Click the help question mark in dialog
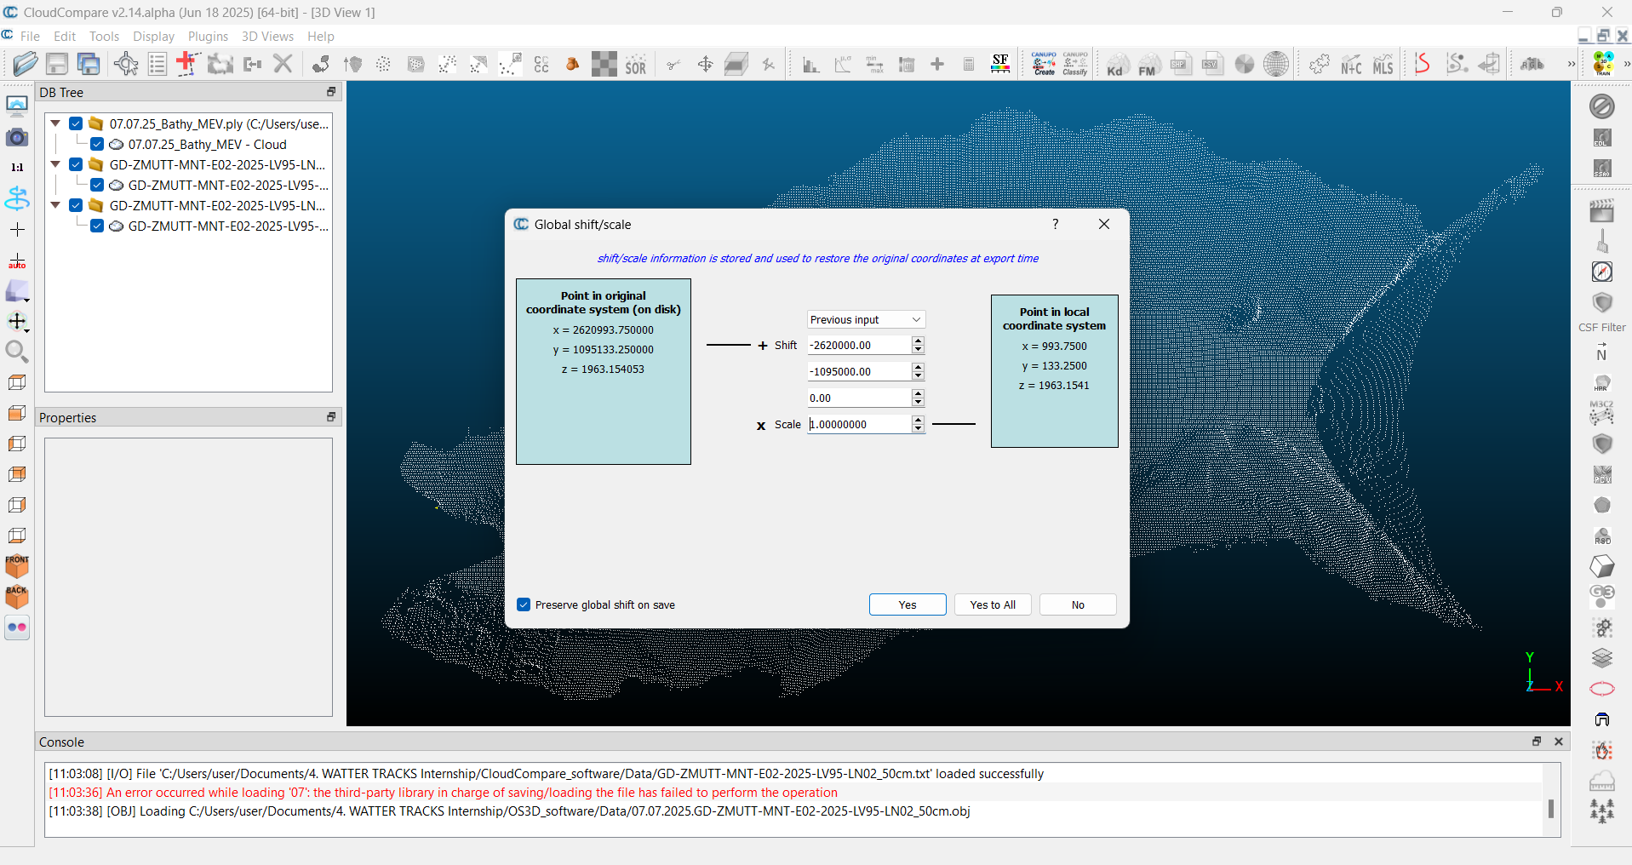The width and height of the screenshot is (1632, 865). 1055,224
